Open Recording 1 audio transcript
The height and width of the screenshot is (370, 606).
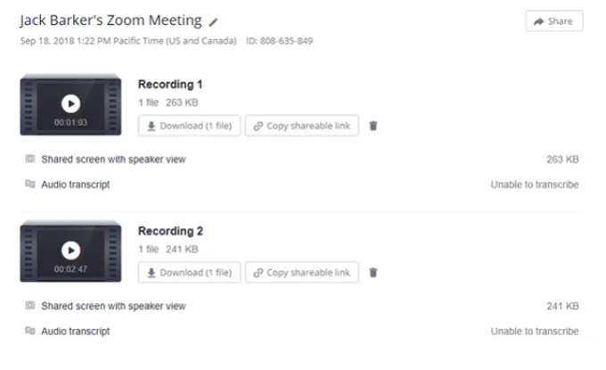pos(75,185)
